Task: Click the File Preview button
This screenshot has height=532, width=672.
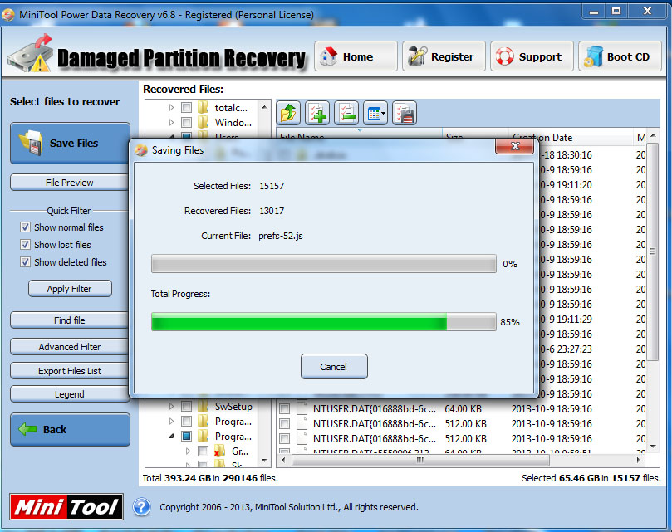Action: (x=70, y=183)
